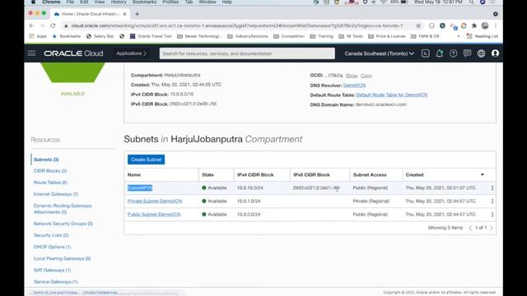The image size is (527, 296).
Task: Open the DemoVCN DNS Resolver link
Action: point(354,86)
